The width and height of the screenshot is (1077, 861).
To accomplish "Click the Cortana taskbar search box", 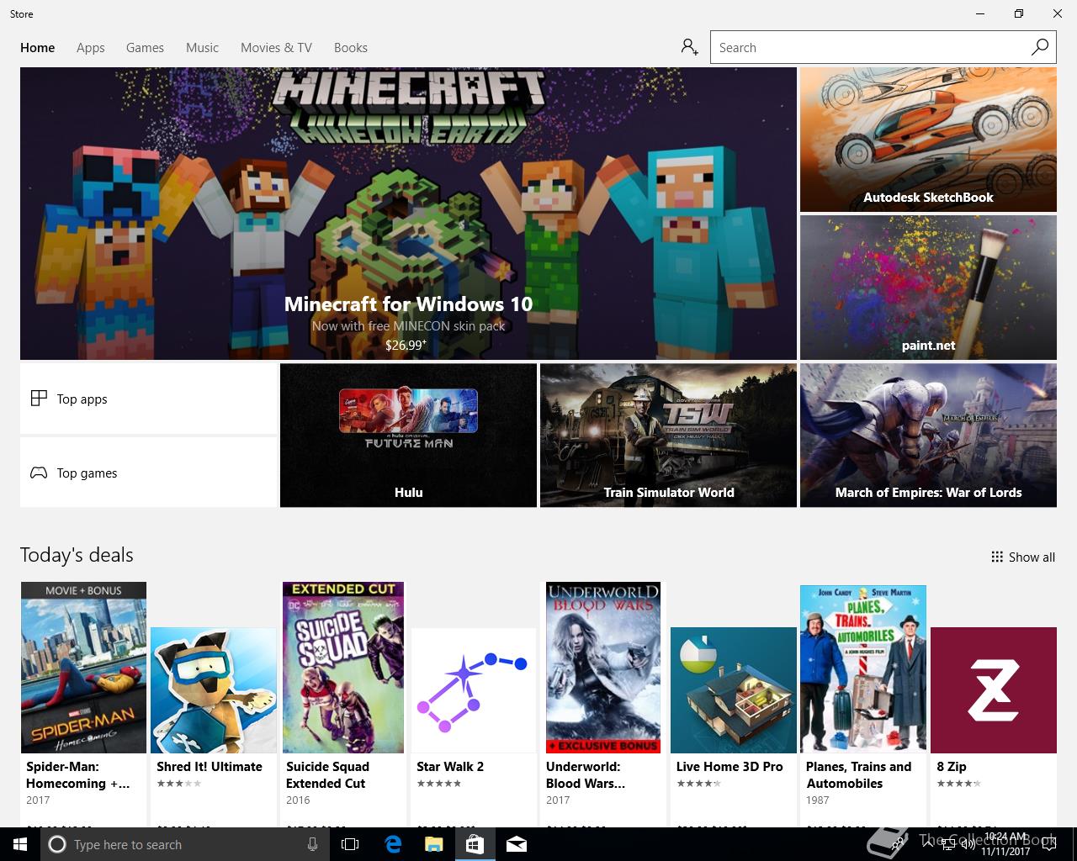I will 185,844.
